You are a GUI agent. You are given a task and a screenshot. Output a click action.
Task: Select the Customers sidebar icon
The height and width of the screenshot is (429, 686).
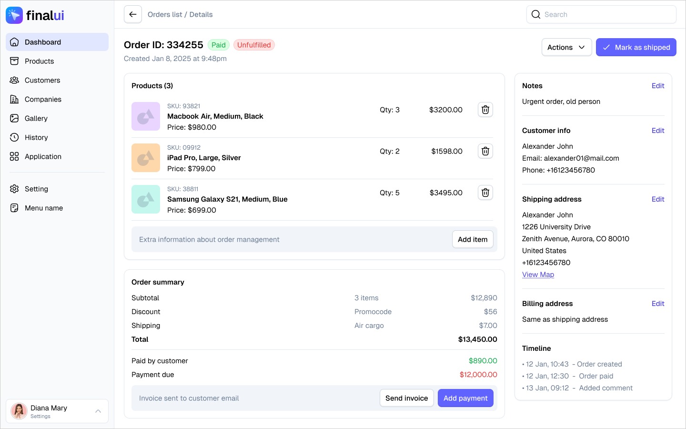[14, 80]
